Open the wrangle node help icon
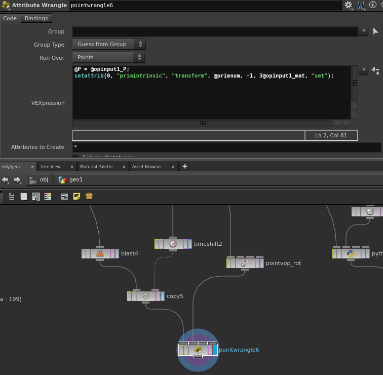This screenshot has width=383, height=375. click(361, 5)
